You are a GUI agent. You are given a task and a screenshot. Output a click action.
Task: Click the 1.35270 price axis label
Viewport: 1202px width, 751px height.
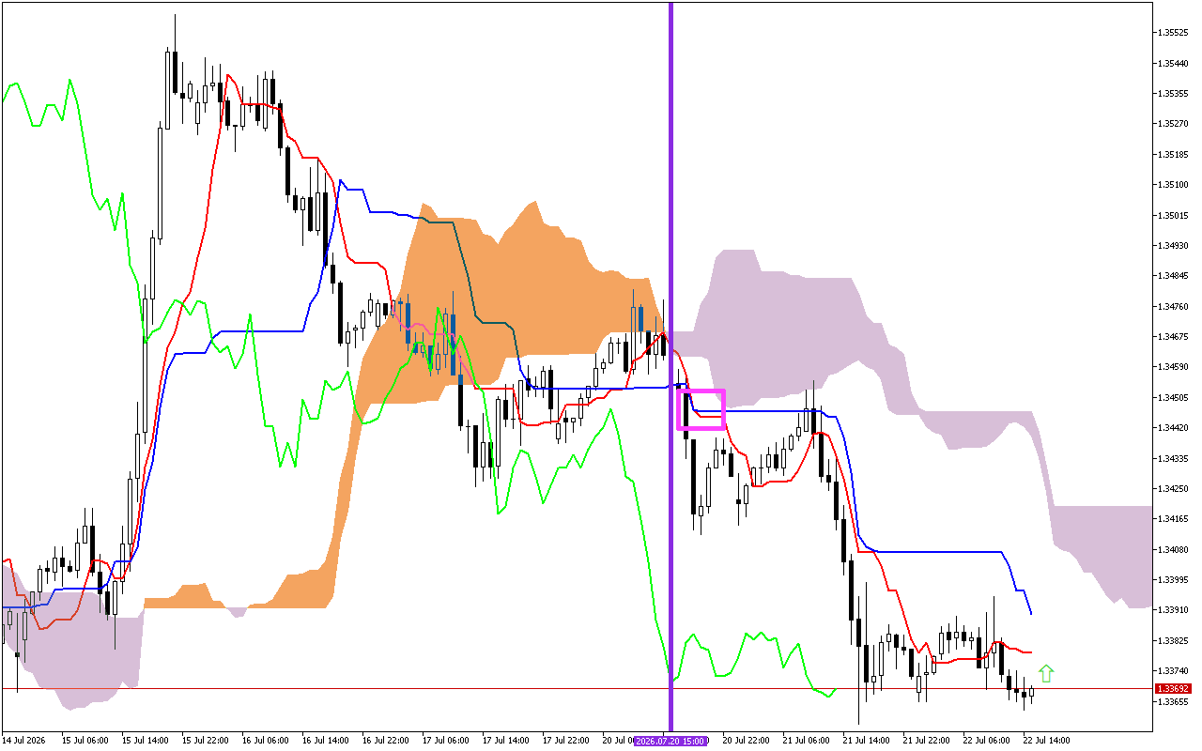[1174, 124]
